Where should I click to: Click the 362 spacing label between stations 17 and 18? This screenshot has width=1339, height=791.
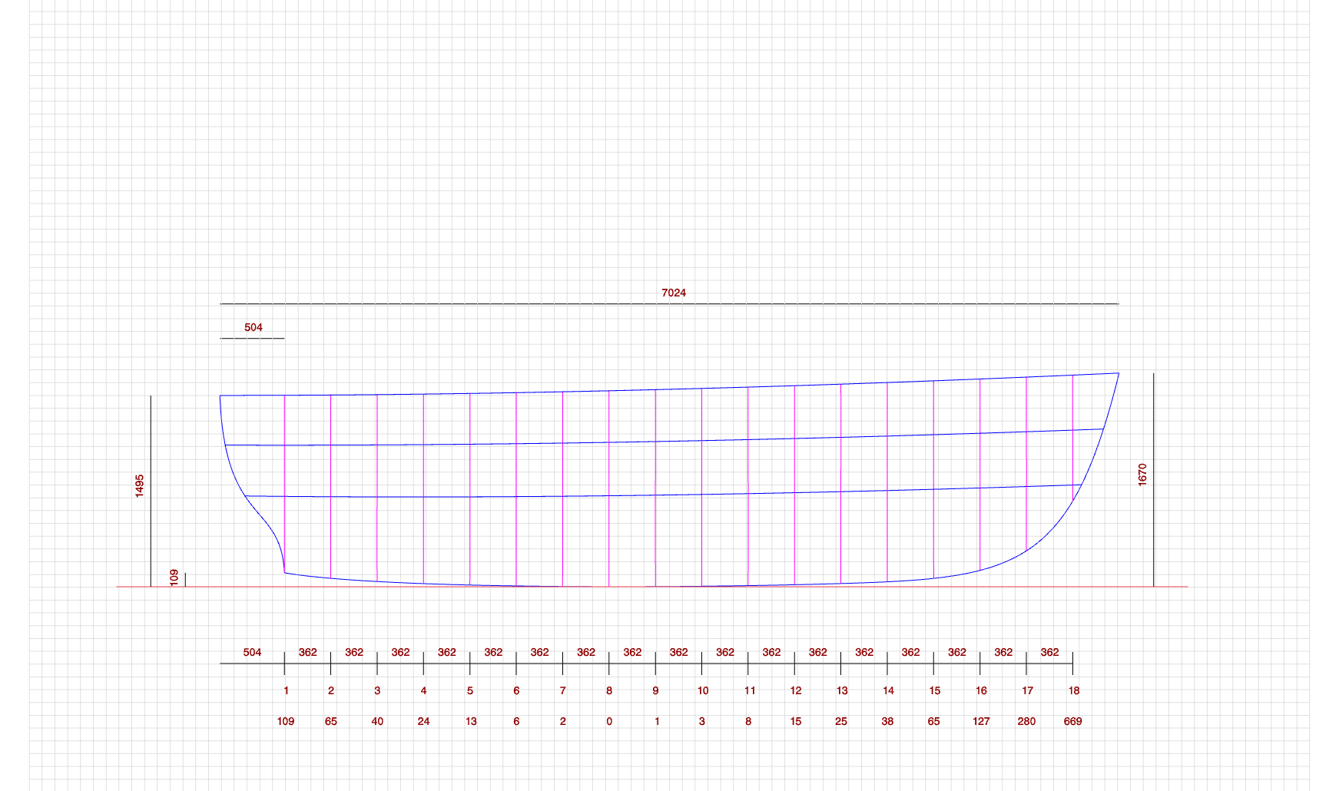(x=1049, y=652)
